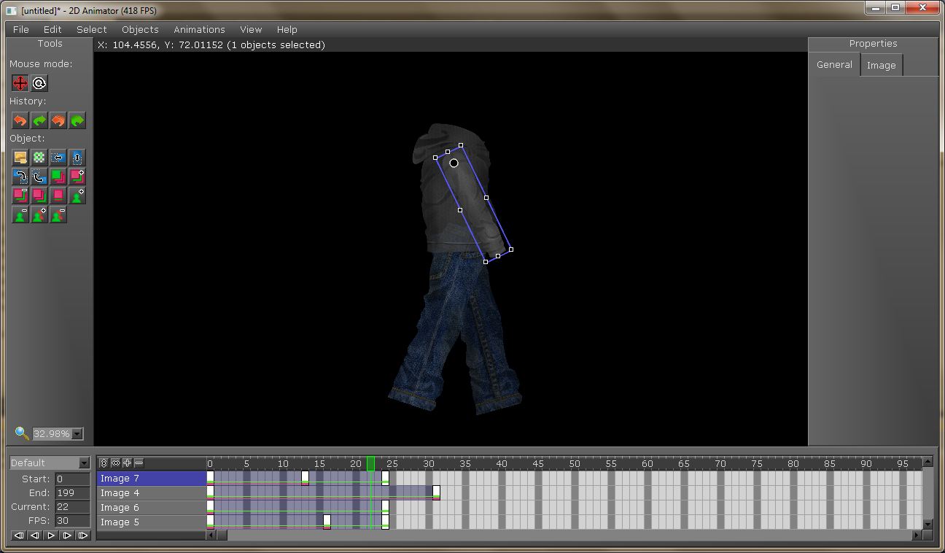
Task: Open the Objects menu
Action: coord(140,30)
